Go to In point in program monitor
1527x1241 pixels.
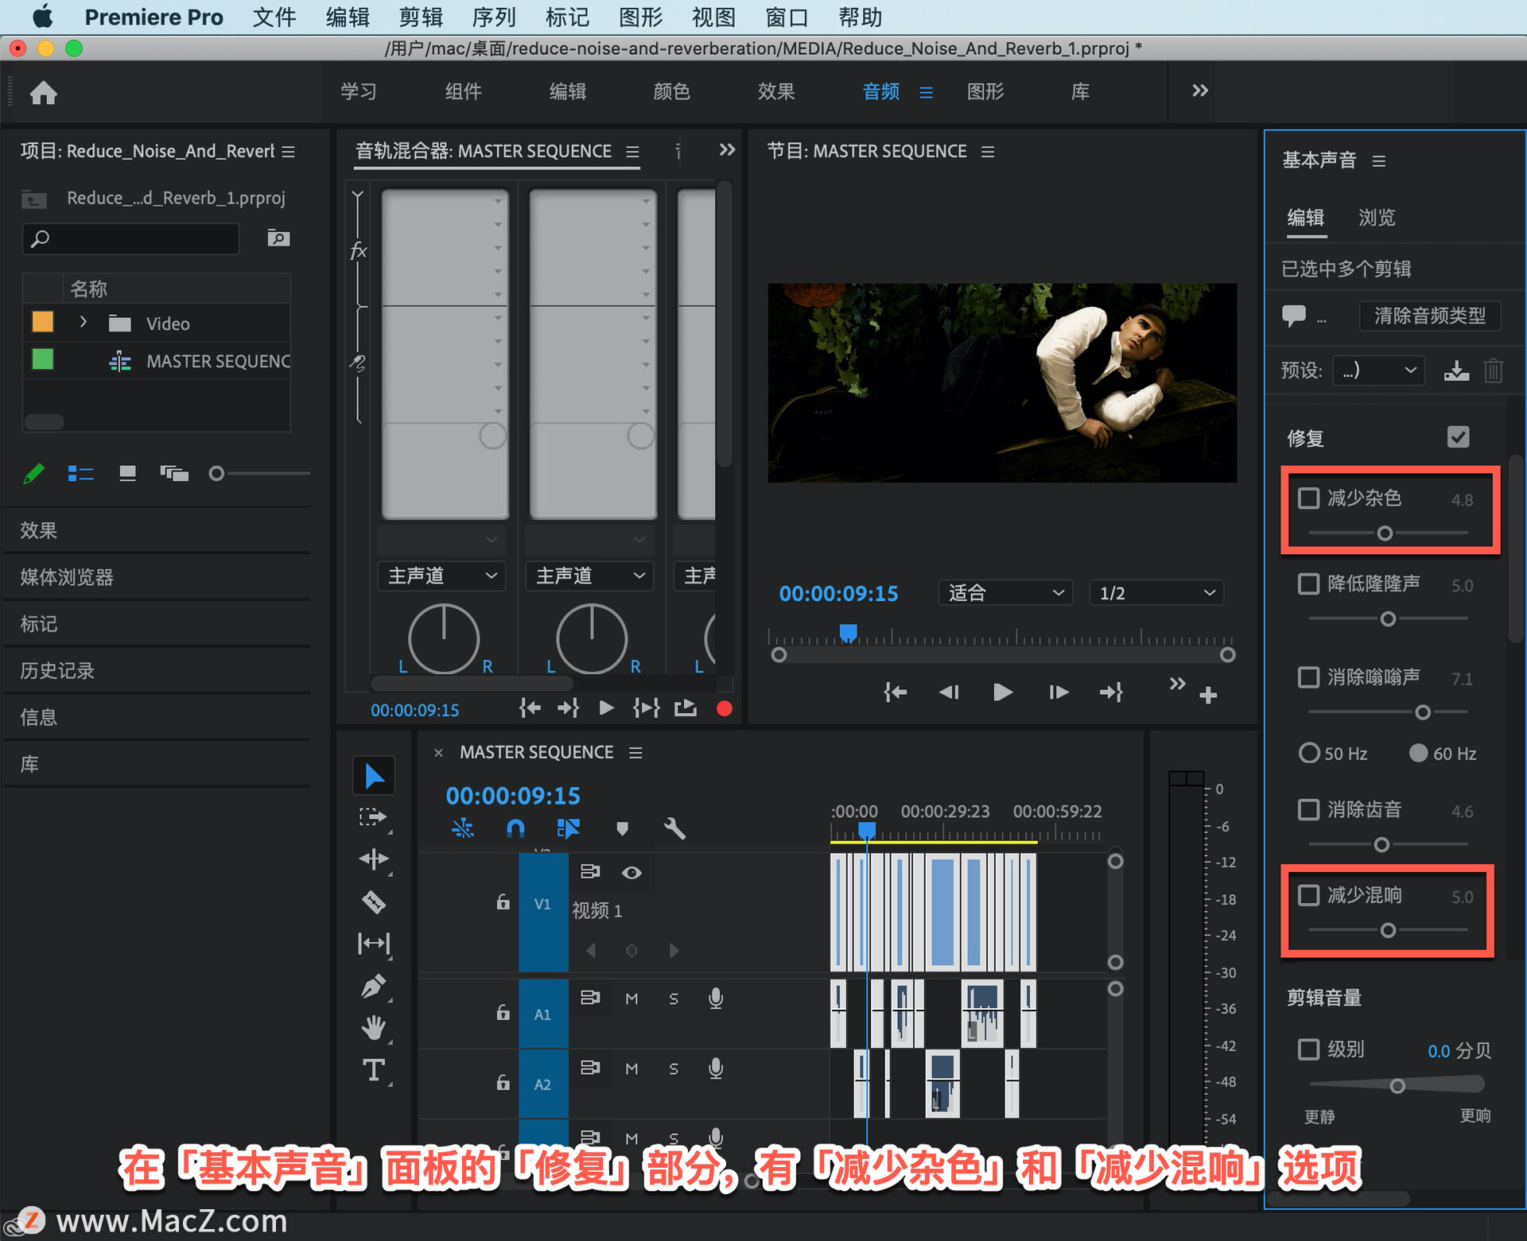(895, 692)
